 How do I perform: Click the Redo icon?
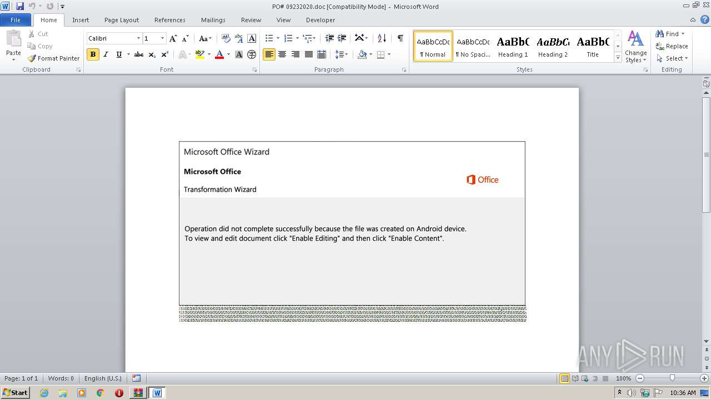coord(50,6)
